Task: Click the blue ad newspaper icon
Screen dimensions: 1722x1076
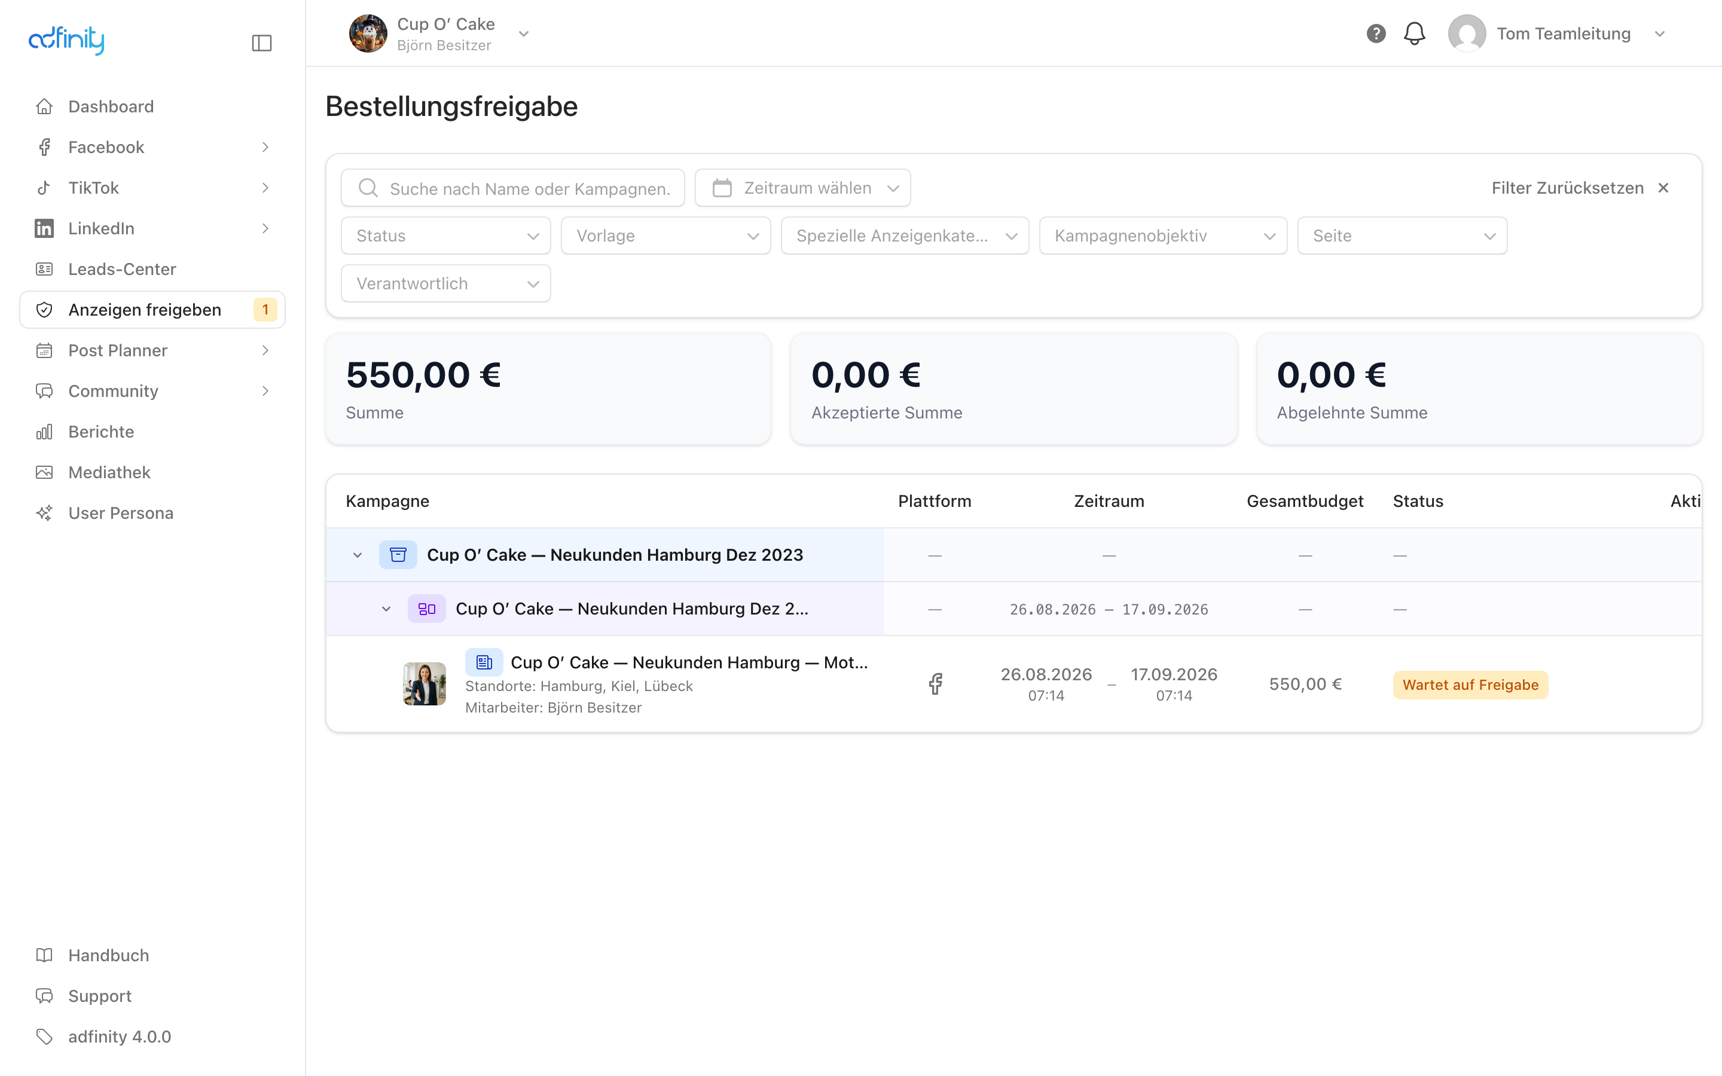Action: (x=484, y=662)
